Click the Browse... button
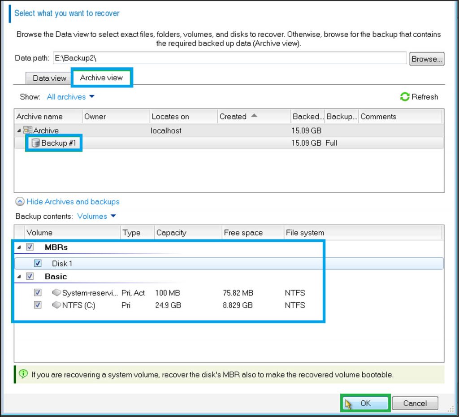Screen dimensions: 459x417 [x=427, y=59]
